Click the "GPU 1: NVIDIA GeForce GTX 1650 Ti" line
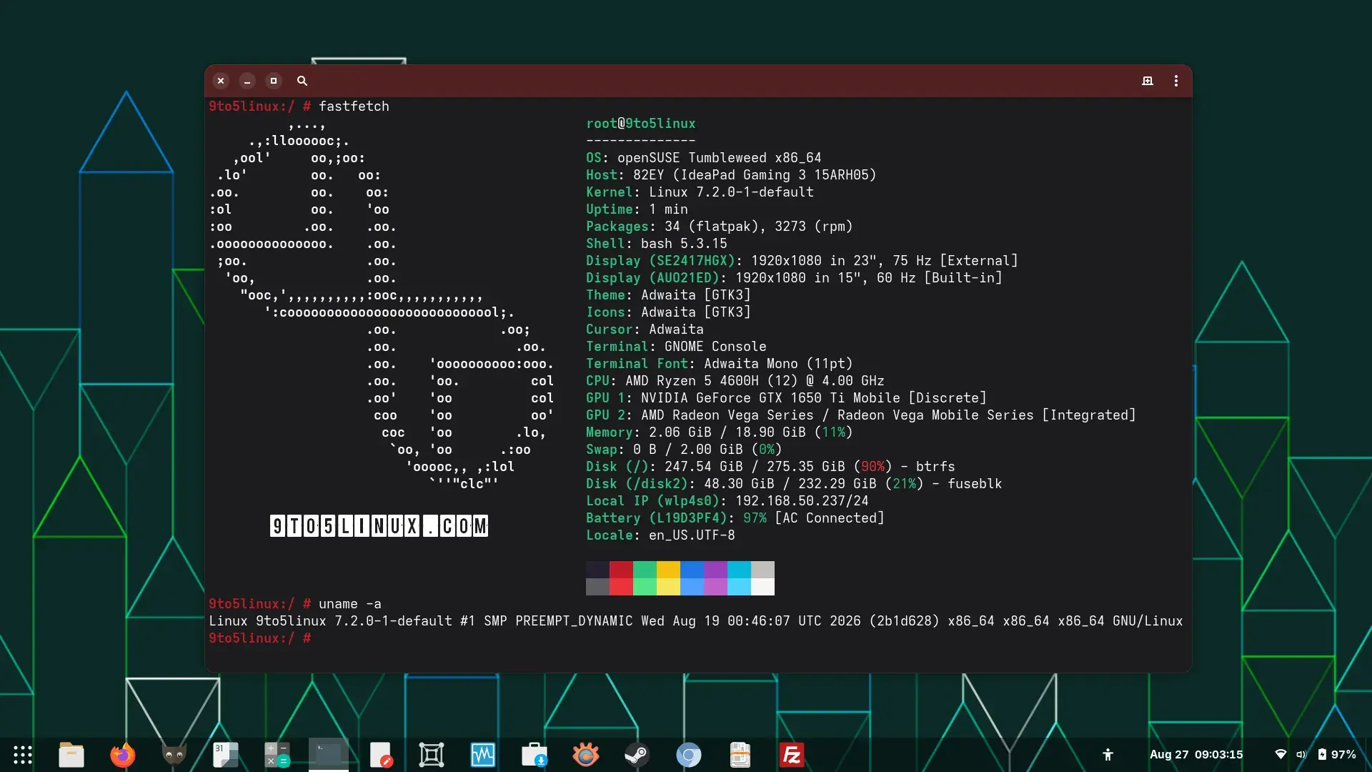This screenshot has width=1372, height=772. pos(786,398)
